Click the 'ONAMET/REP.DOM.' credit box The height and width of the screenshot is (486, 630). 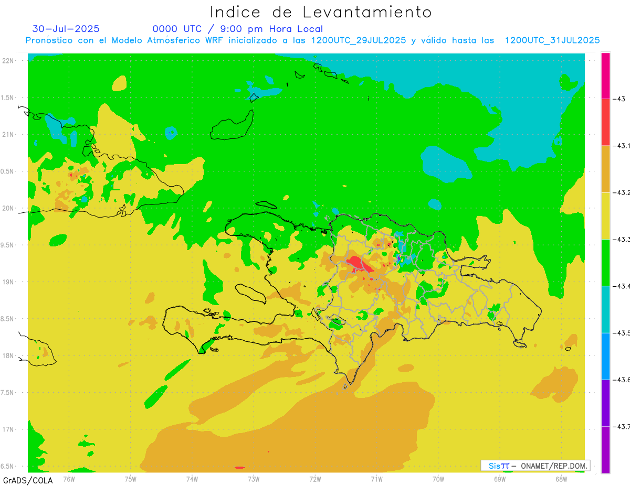(x=535, y=466)
